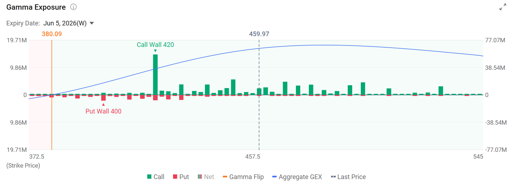Screen dimensions: 512x183
Task: Click the (Strike Price) axis caption
Action: pyautogui.click(x=23, y=166)
